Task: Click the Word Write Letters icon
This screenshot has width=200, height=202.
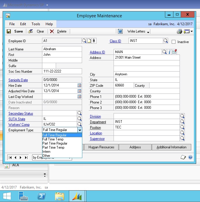Action: 120,31
